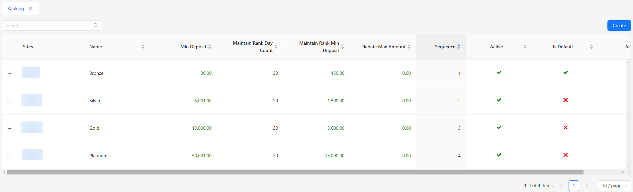
Task: Click the horizontal table scrollbar
Action: [295, 172]
